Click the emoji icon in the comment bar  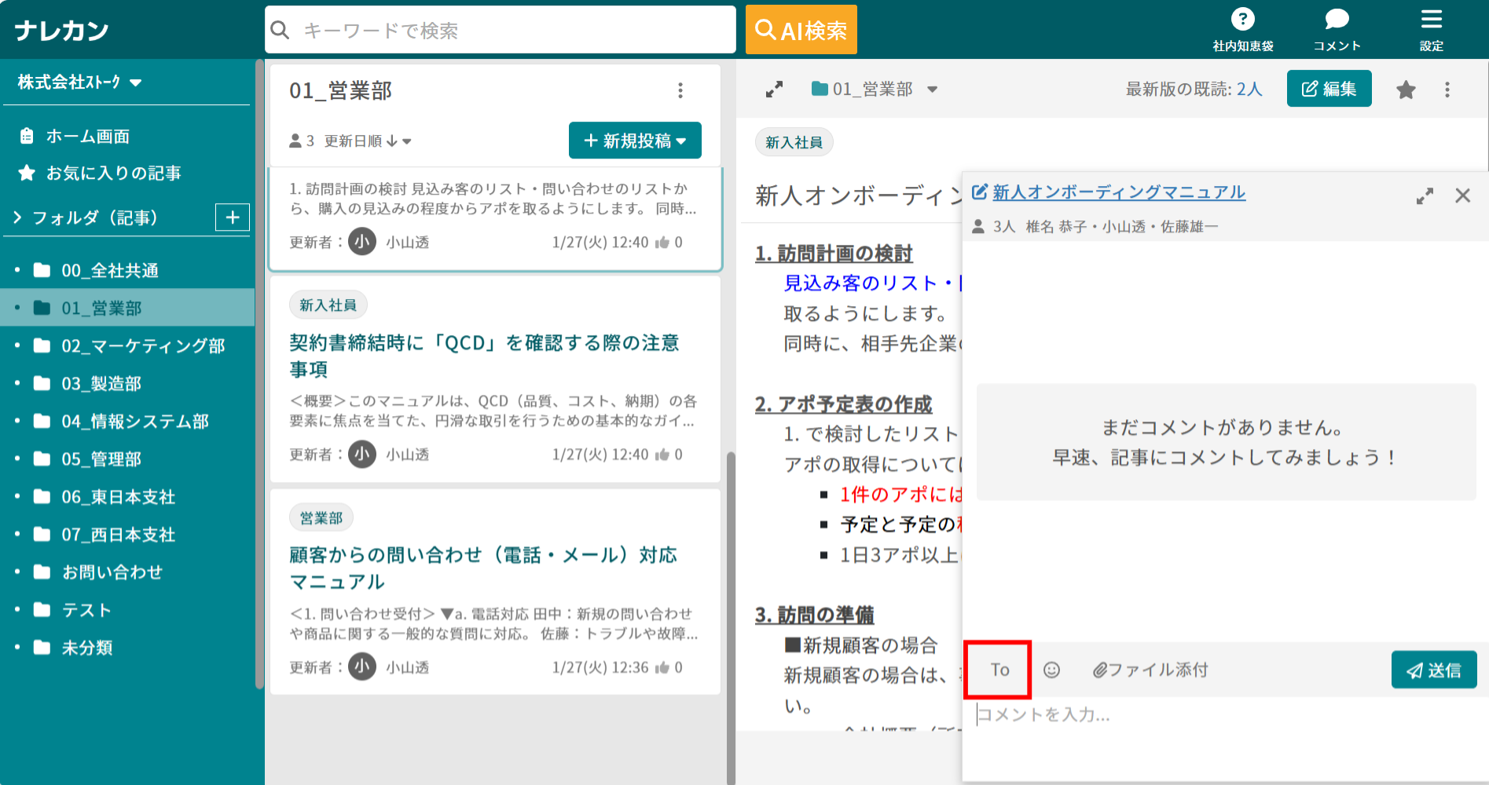click(1051, 670)
